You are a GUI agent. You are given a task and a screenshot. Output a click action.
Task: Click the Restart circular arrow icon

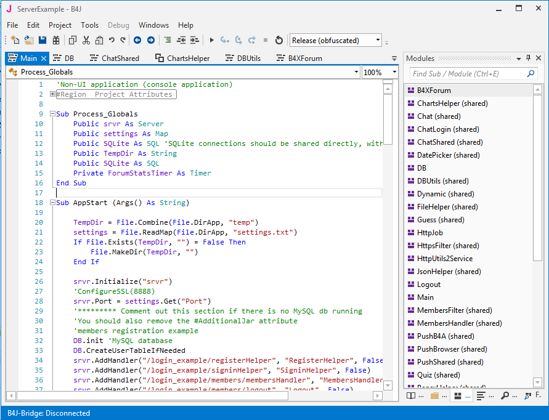point(279,41)
